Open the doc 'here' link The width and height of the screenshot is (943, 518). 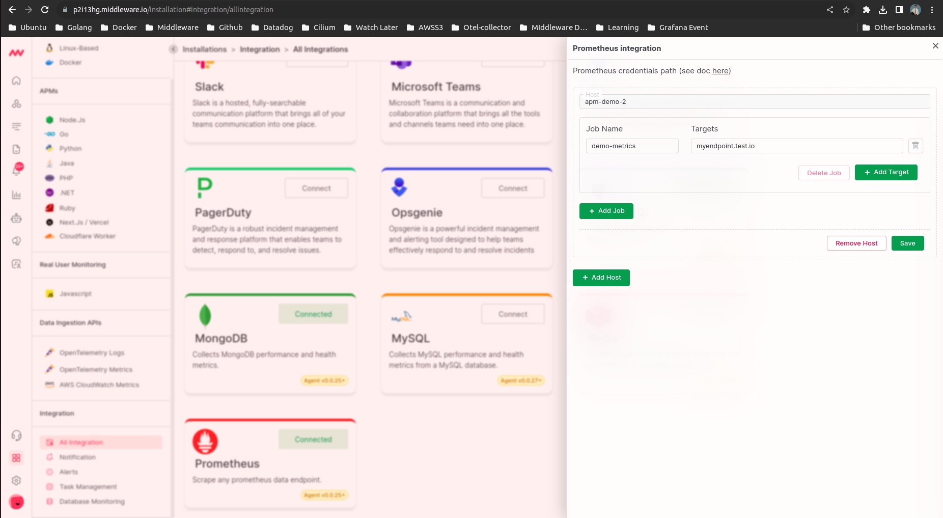pyautogui.click(x=720, y=71)
